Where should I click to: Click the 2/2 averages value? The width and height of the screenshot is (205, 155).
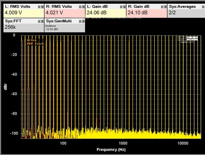click(x=172, y=13)
